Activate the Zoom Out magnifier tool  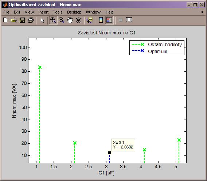(61, 20)
